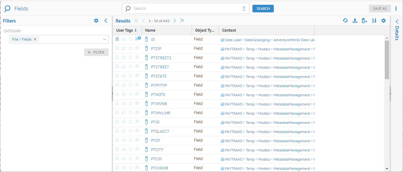Click the add column icon

pos(364,21)
